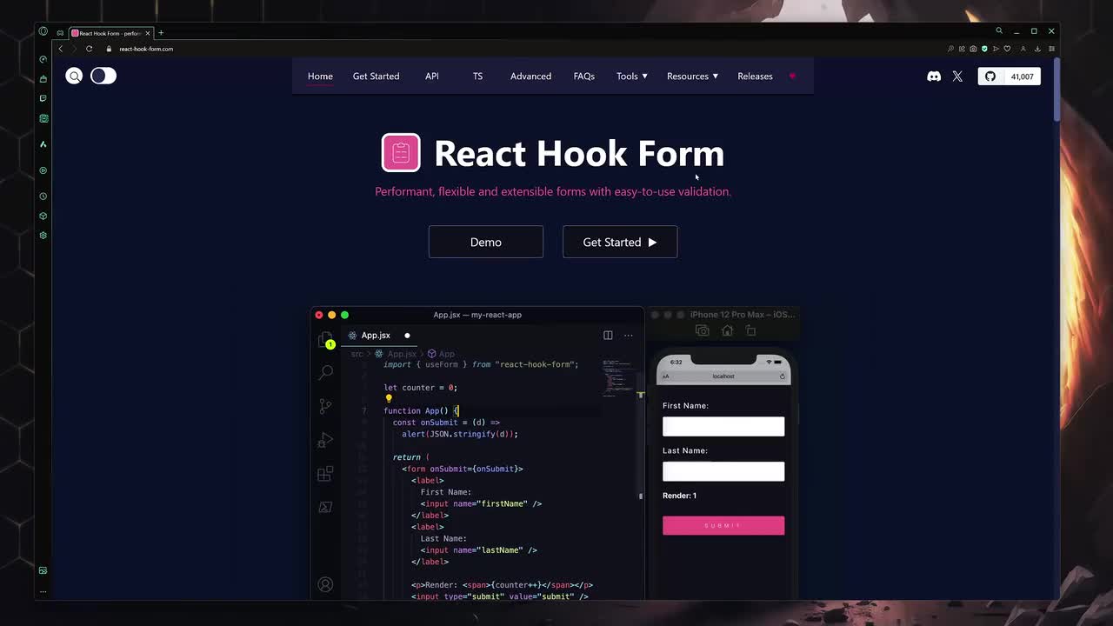Screen dimensions: 1113x626
Task: Click the heart sponsor icon in nav
Action: point(792,76)
